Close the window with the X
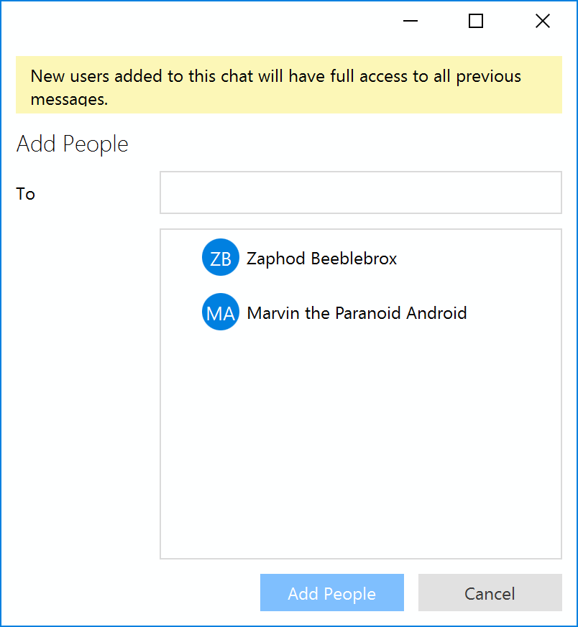Viewport: 578px width, 627px height. pyautogui.click(x=543, y=22)
